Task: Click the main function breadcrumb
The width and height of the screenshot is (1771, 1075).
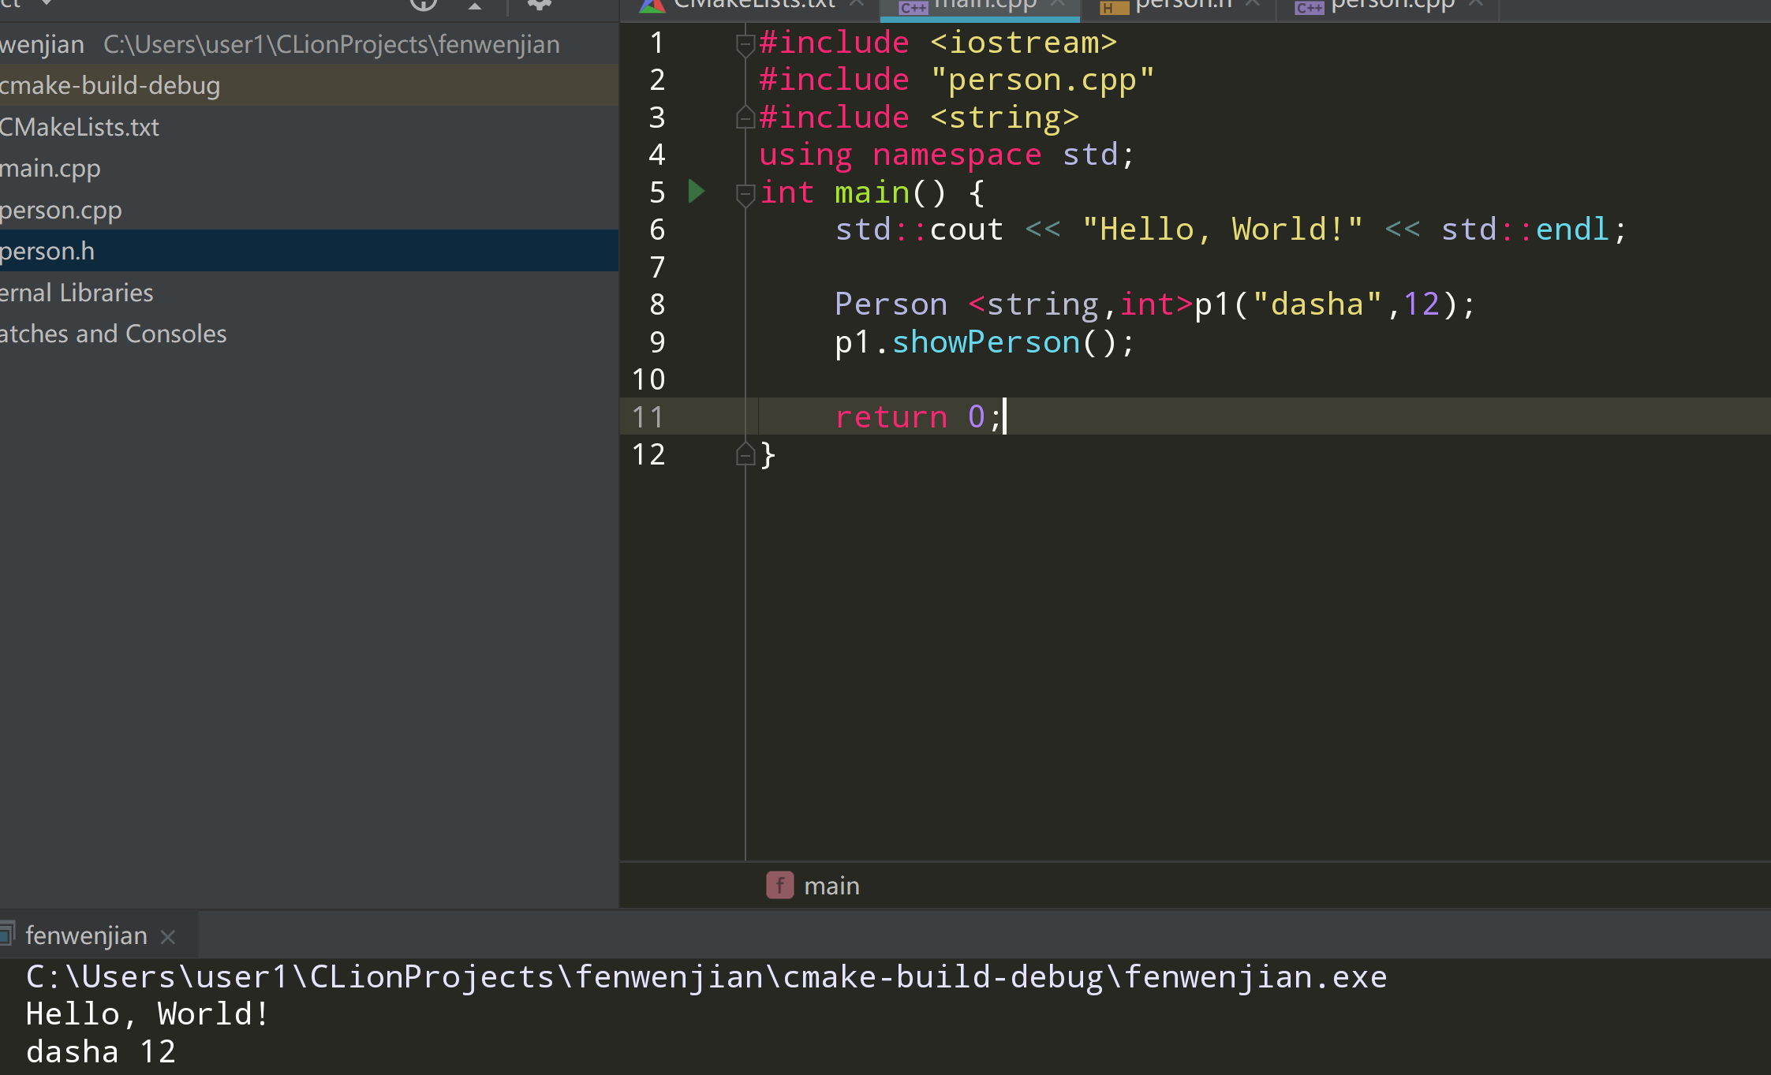Action: coord(831,886)
